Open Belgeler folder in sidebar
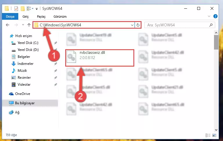Image resolution: width=223 pixels, height=141 pixels. pos(24,57)
